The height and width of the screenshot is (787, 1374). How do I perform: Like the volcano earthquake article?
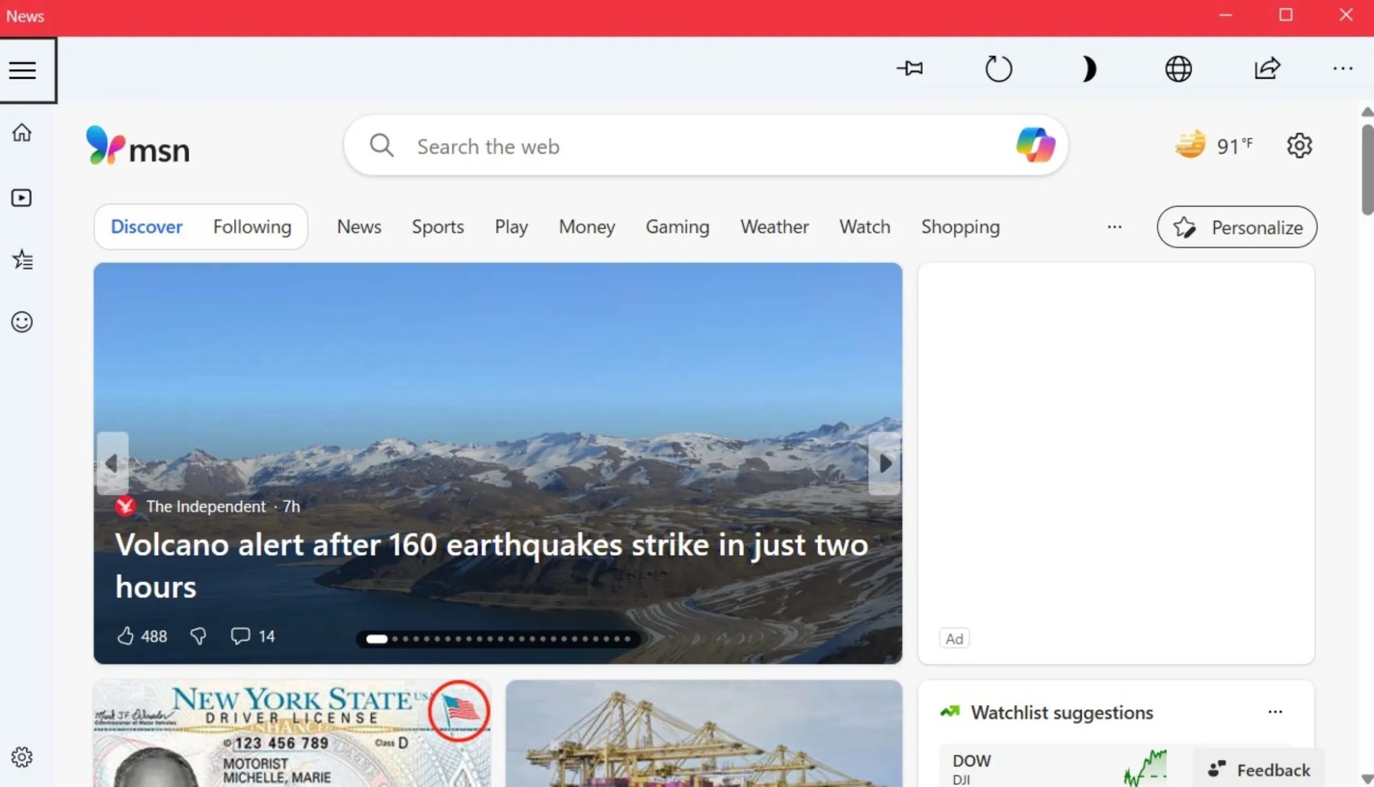click(x=129, y=635)
